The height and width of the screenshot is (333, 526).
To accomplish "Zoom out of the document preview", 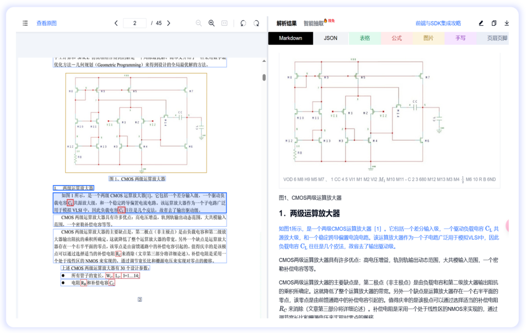I will (x=198, y=23).
